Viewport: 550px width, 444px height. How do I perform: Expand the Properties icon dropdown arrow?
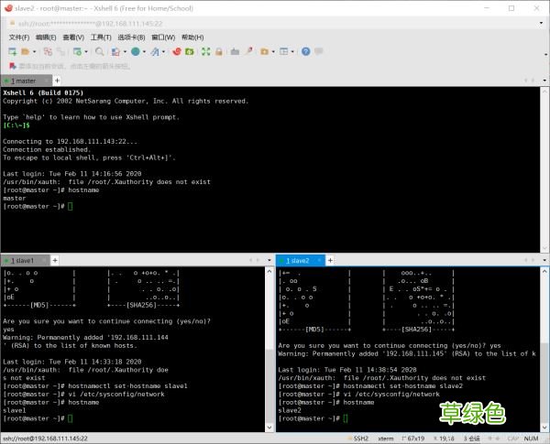(86, 52)
